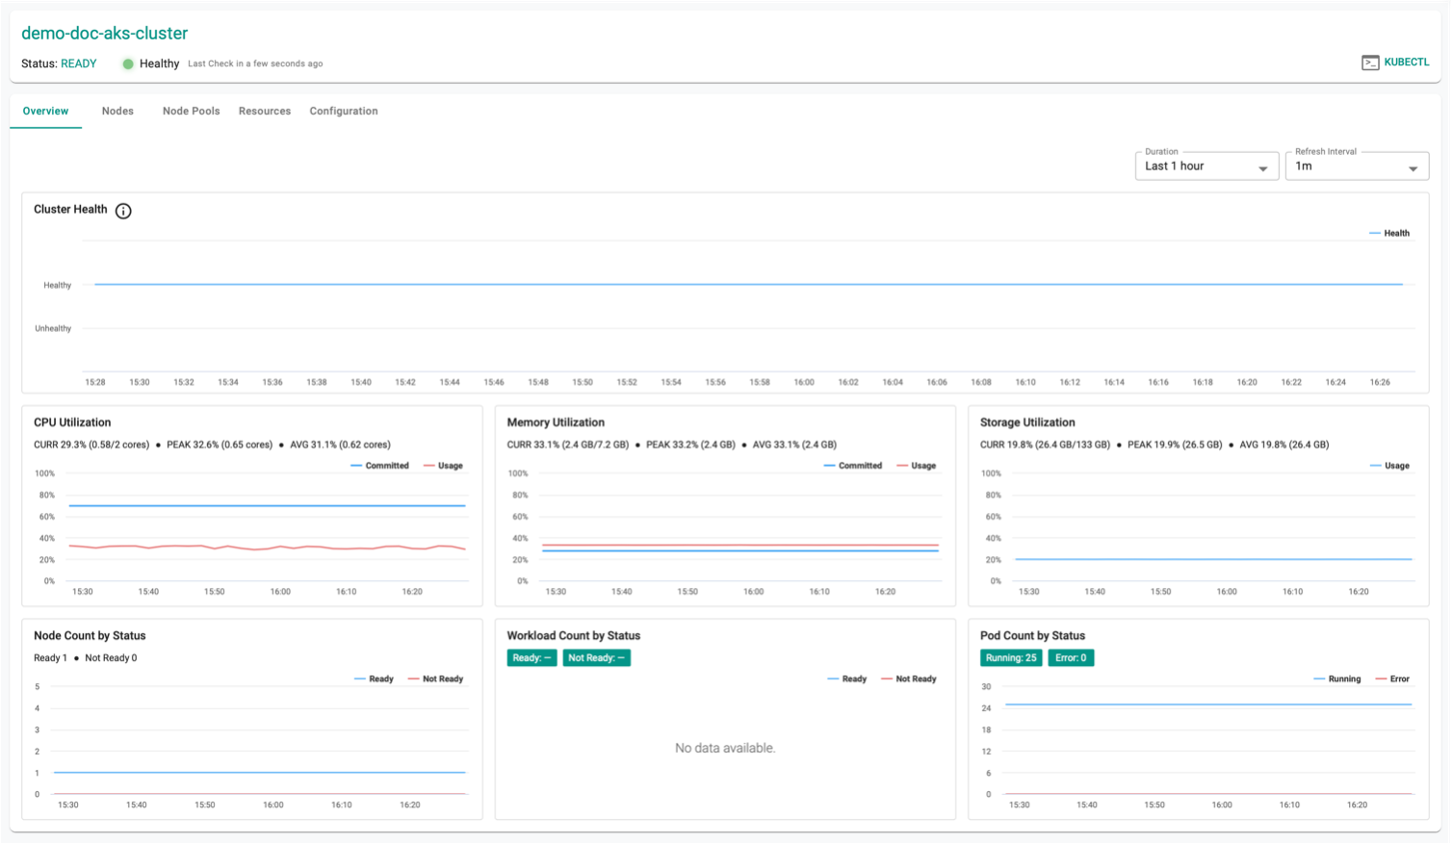Click the 'Healthy' y-axis label
Image resolution: width=1452 pixels, height=843 pixels.
point(57,285)
